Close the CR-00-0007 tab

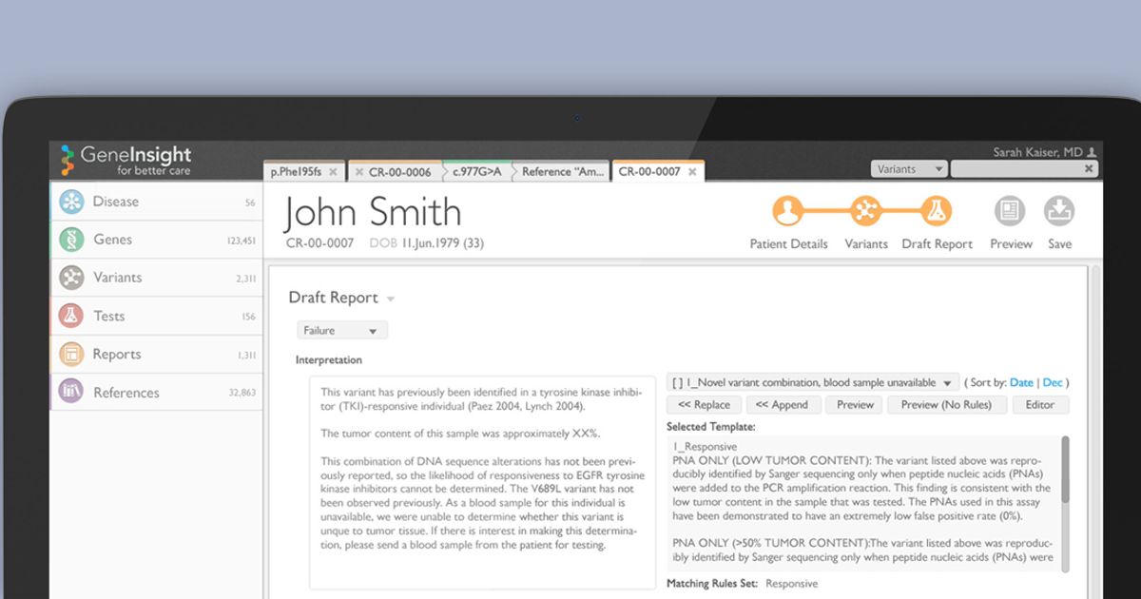(x=692, y=172)
